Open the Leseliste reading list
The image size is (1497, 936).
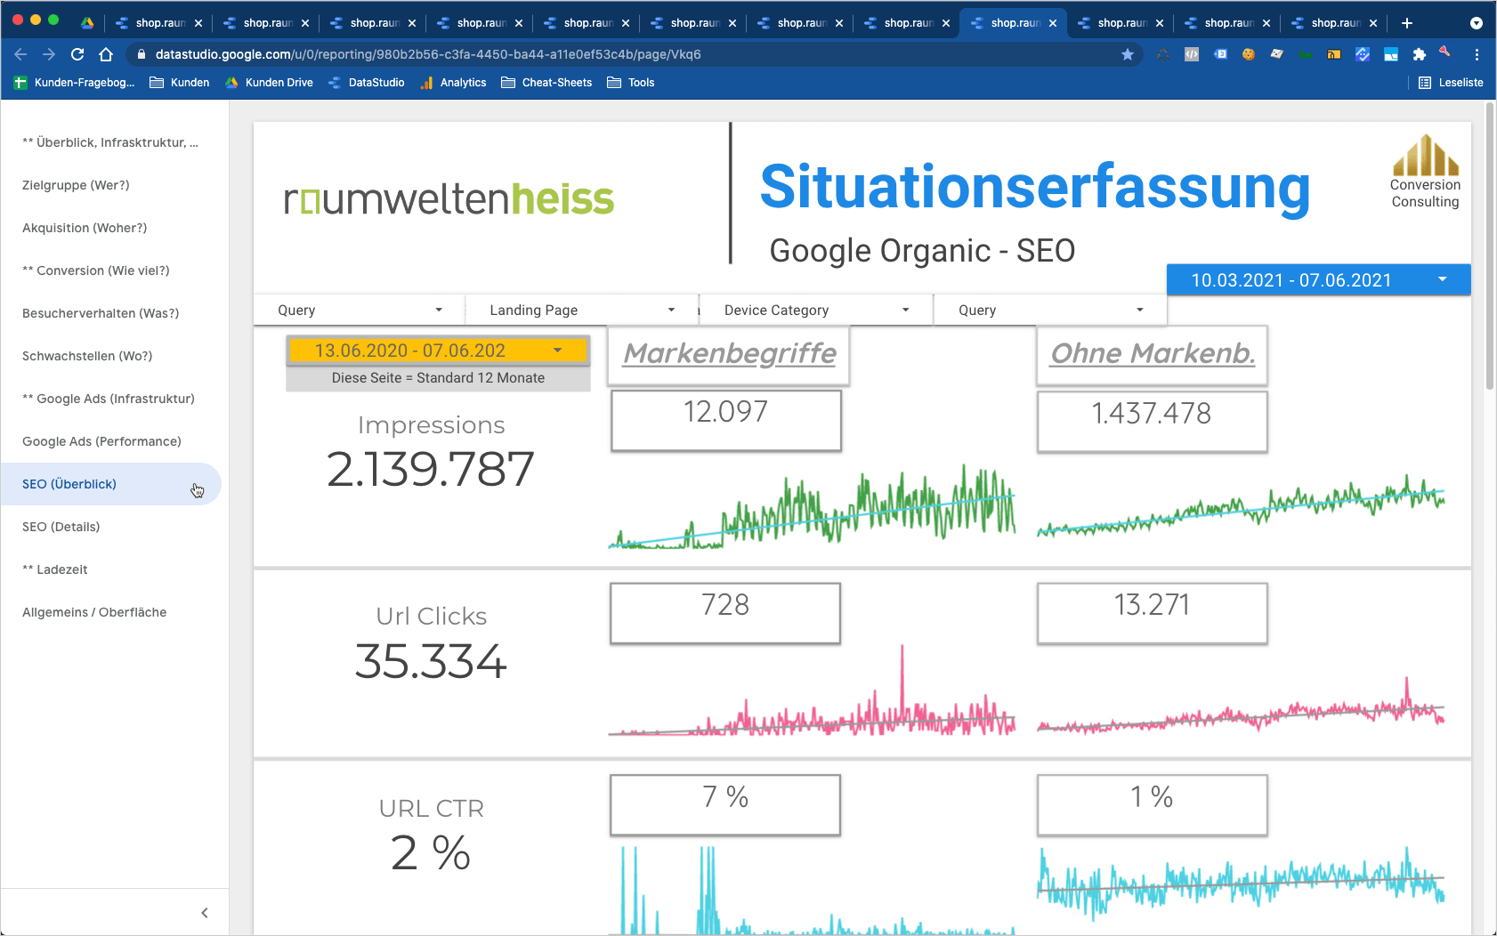[x=1451, y=83]
